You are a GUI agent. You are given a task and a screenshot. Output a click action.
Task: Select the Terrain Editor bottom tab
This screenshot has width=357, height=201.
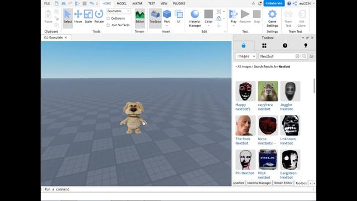(283, 183)
